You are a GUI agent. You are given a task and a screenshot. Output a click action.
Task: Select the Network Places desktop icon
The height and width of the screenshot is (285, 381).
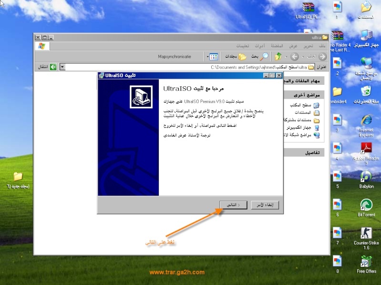(x=366, y=69)
